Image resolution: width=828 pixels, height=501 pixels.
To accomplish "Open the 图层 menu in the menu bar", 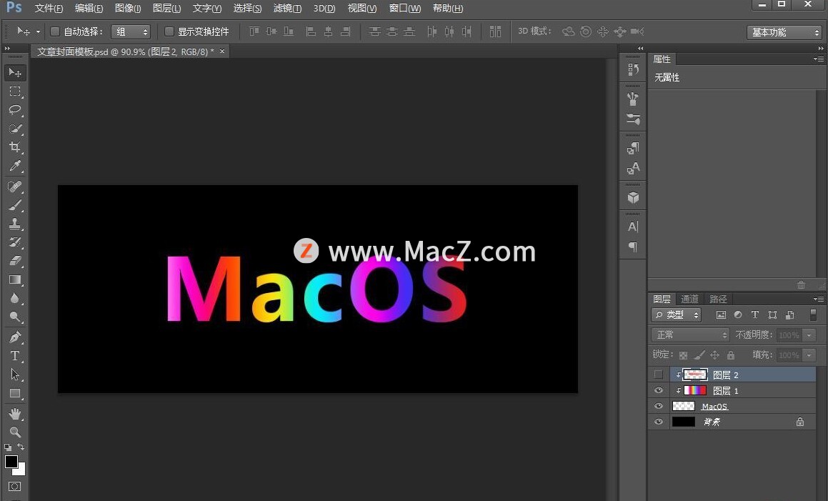I will click(x=167, y=9).
